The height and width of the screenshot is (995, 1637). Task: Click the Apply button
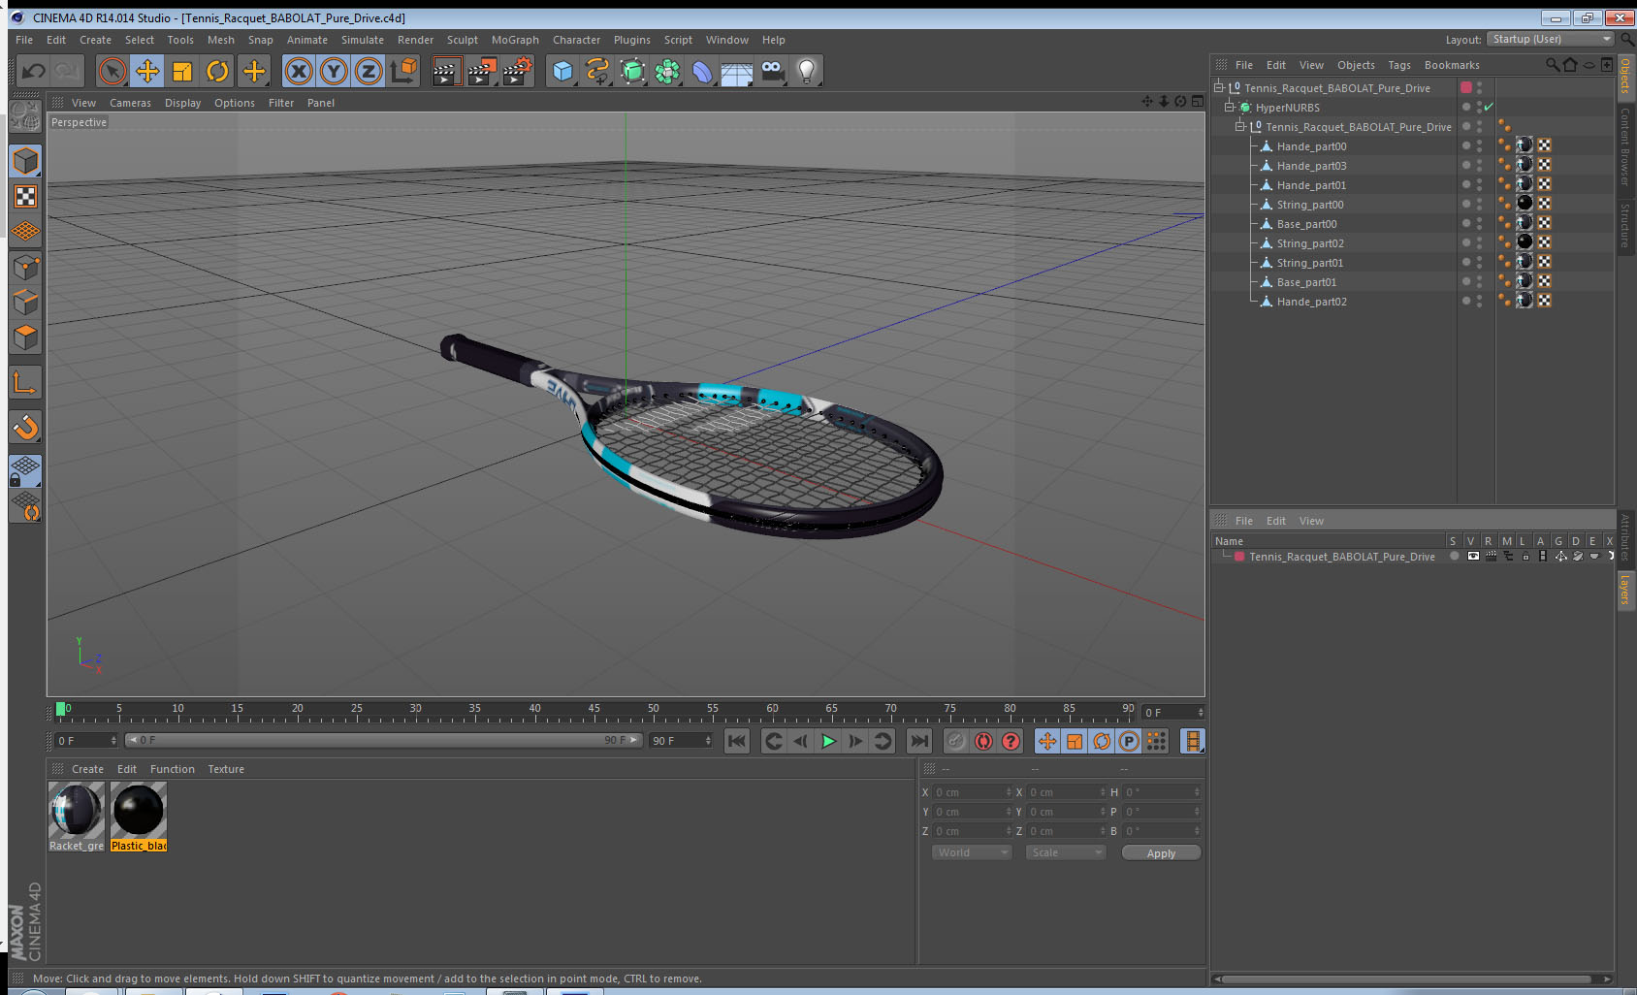(1161, 853)
